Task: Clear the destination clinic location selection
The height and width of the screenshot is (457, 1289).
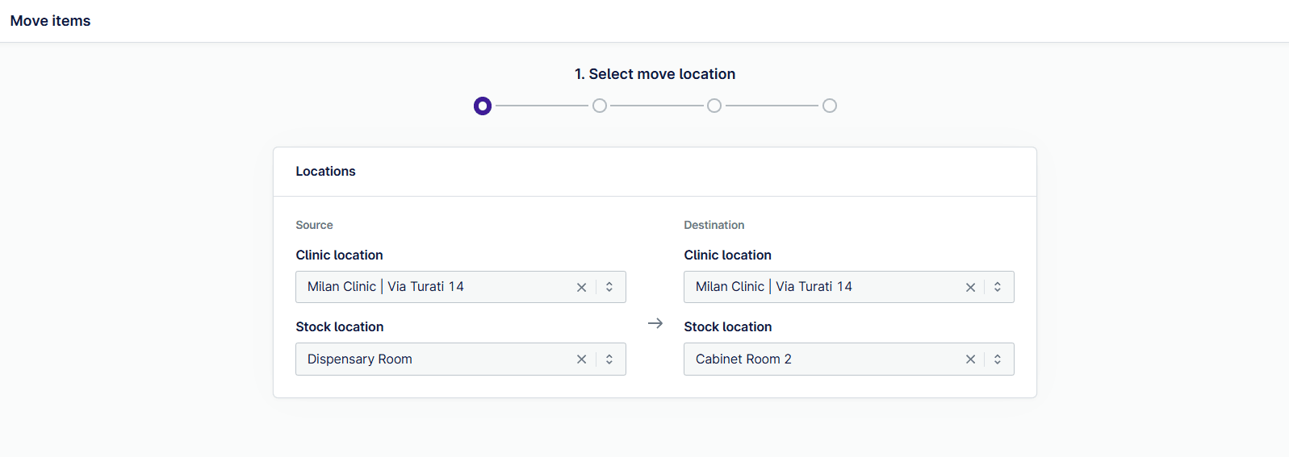Action: pos(970,287)
